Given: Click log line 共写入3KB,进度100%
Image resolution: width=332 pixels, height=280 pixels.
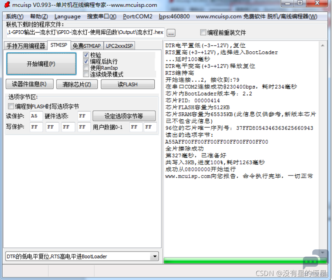Looking at the screenshot, I should tap(215, 162).
